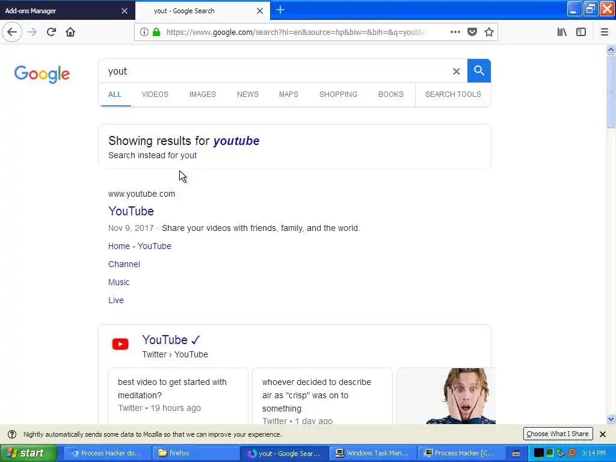Reload the current page

[x=51, y=32]
